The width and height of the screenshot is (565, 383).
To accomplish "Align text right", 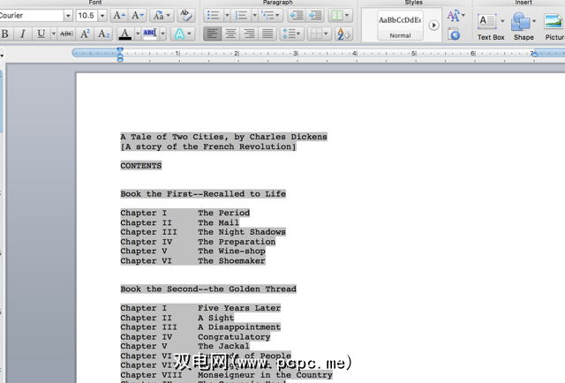I will [249, 34].
